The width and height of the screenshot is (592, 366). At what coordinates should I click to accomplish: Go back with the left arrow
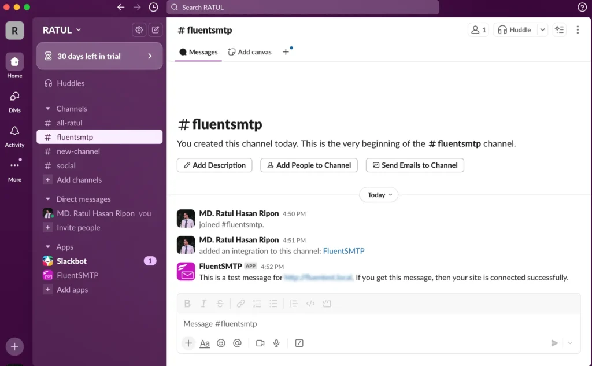(121, 7)
